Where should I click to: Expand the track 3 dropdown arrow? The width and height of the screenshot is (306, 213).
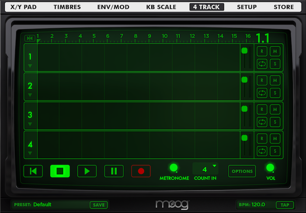[30, 124]
